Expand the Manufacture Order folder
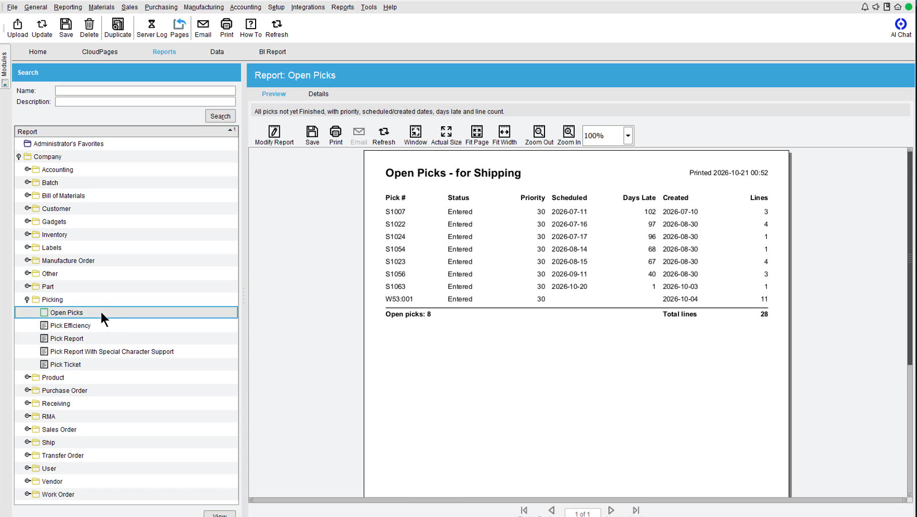This screenshot has height=517, width=917. pyautogui.click(x=28, y=260)
